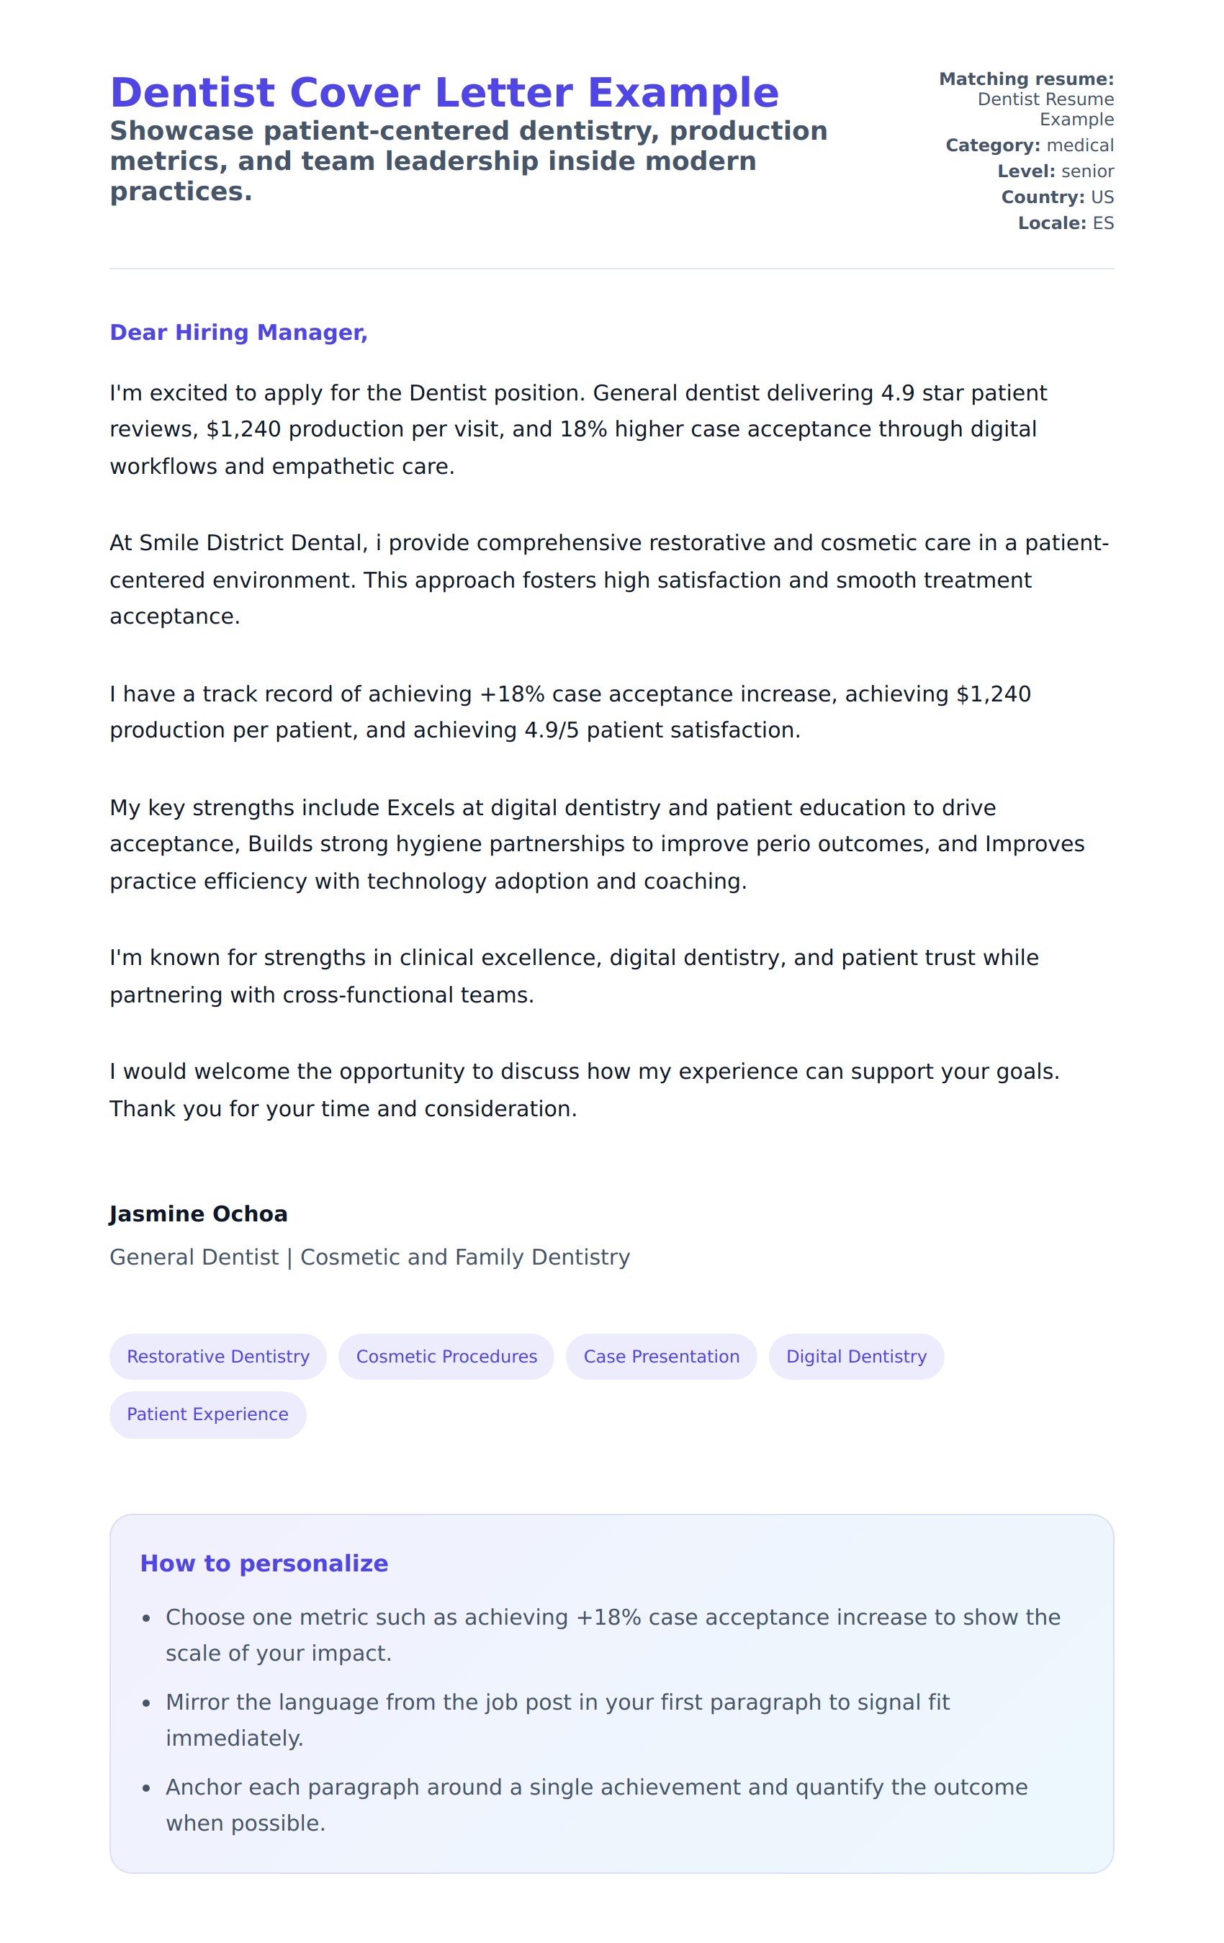Image resolution: width=1224 pixels, height=1943 pixels.
Task: Click the Smile District Dental paragraph
Action: [609, 579]
